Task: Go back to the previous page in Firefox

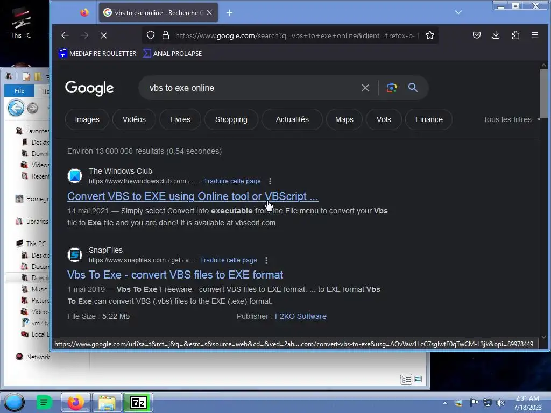Action: click(65, 35)
